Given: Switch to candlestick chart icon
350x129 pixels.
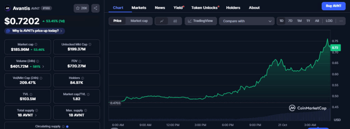Looking at the screenshot, I should (x=175, y=21).
